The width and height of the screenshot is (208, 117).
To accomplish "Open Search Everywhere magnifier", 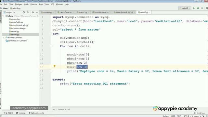I will tap(207, 8).
